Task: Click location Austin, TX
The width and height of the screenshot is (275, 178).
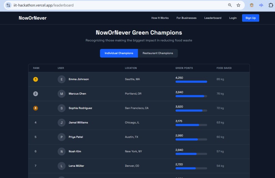Action: [x=132, y=137]
